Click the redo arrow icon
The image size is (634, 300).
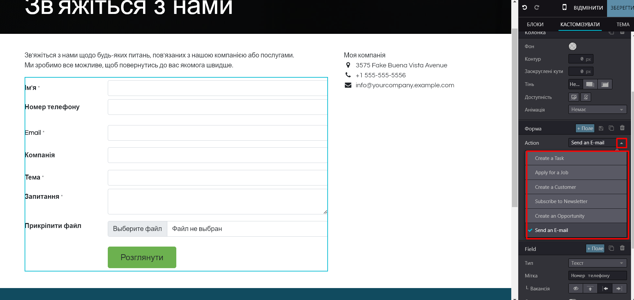click(537, 7)
